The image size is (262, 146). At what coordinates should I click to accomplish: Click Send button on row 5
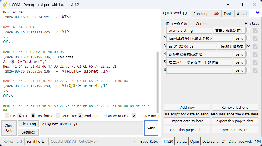(239, 62)
